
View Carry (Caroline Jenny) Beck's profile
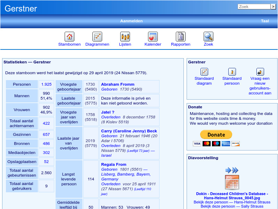tap(129, 131)
